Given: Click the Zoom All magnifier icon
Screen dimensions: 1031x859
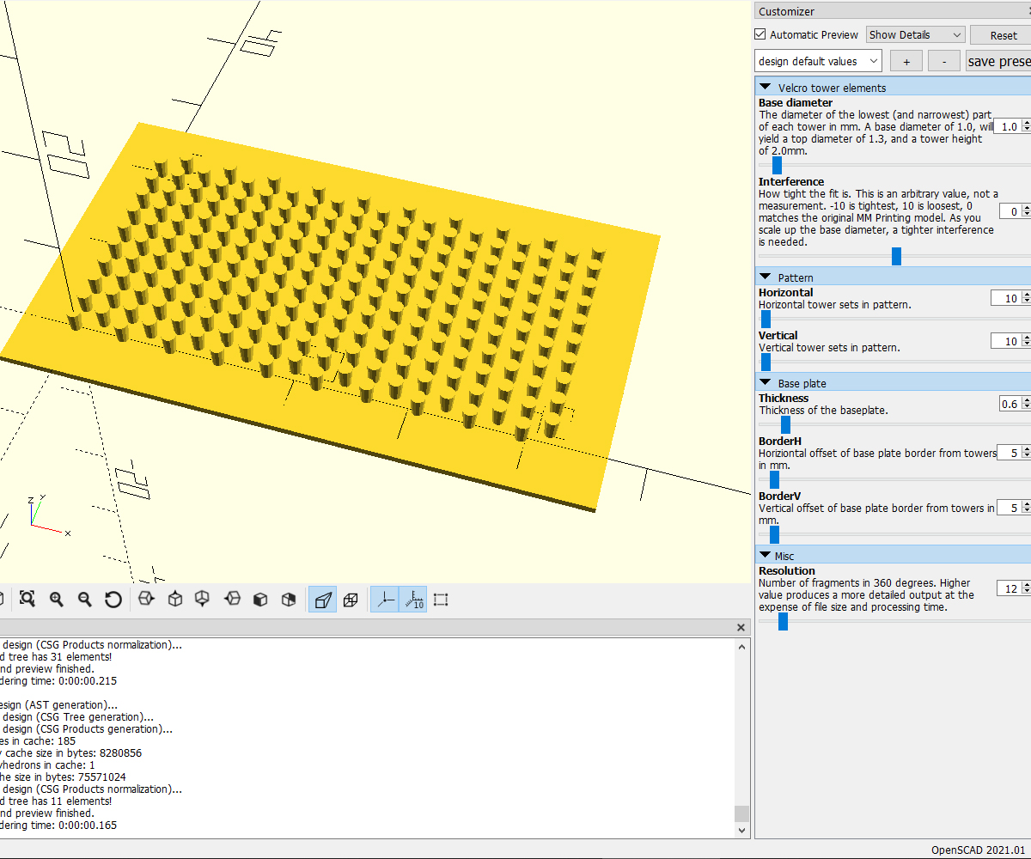Looking at the screenshot, I should click(x=27, y=599).
